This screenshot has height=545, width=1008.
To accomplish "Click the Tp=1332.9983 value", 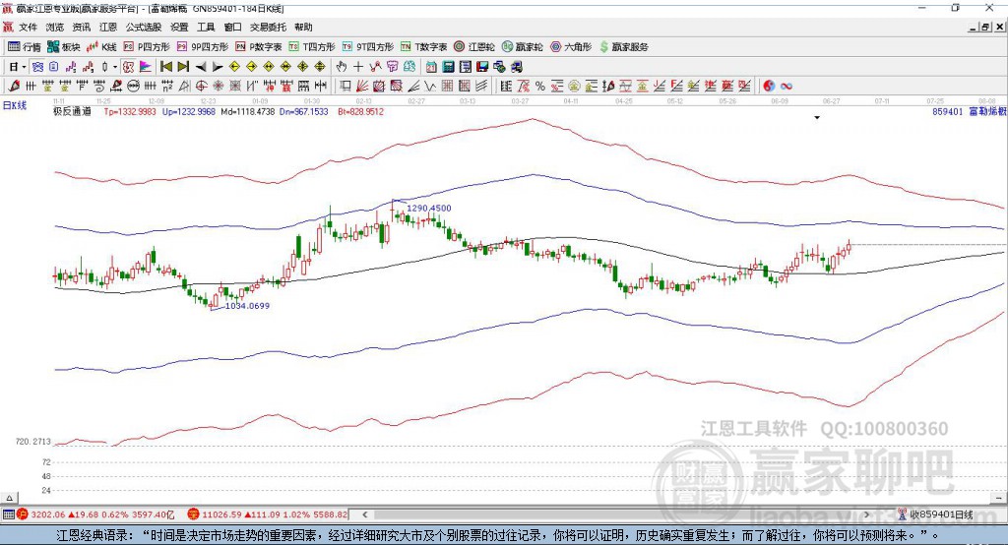I will click(130, 111).
